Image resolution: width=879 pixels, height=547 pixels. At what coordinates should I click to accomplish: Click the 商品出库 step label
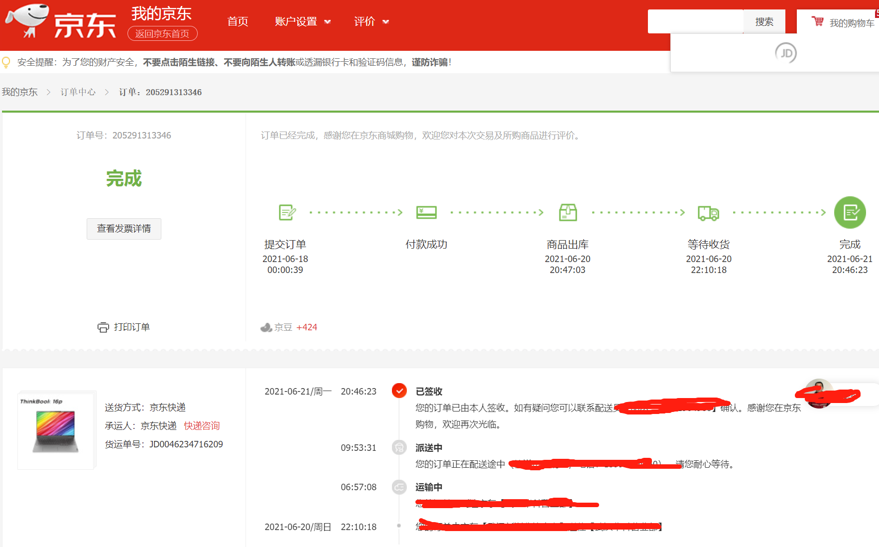click(568, 245)
